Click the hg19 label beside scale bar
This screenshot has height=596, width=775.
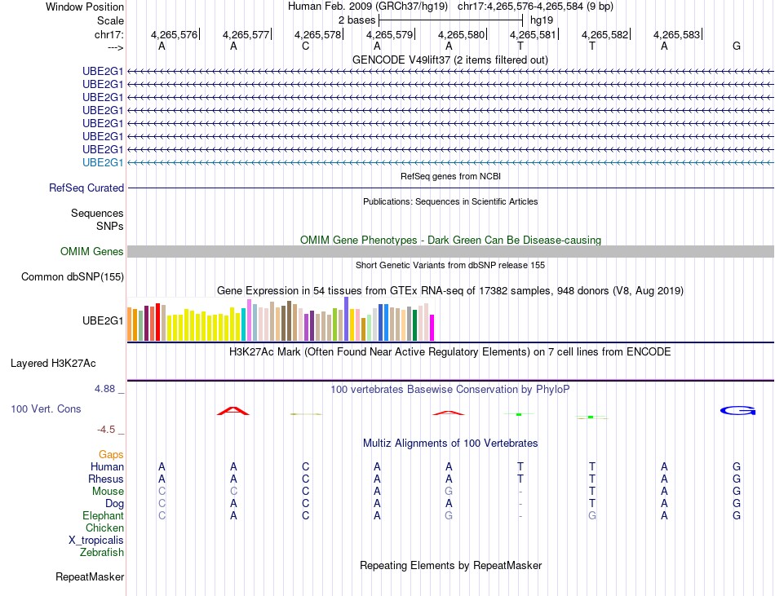pos(542,20)
